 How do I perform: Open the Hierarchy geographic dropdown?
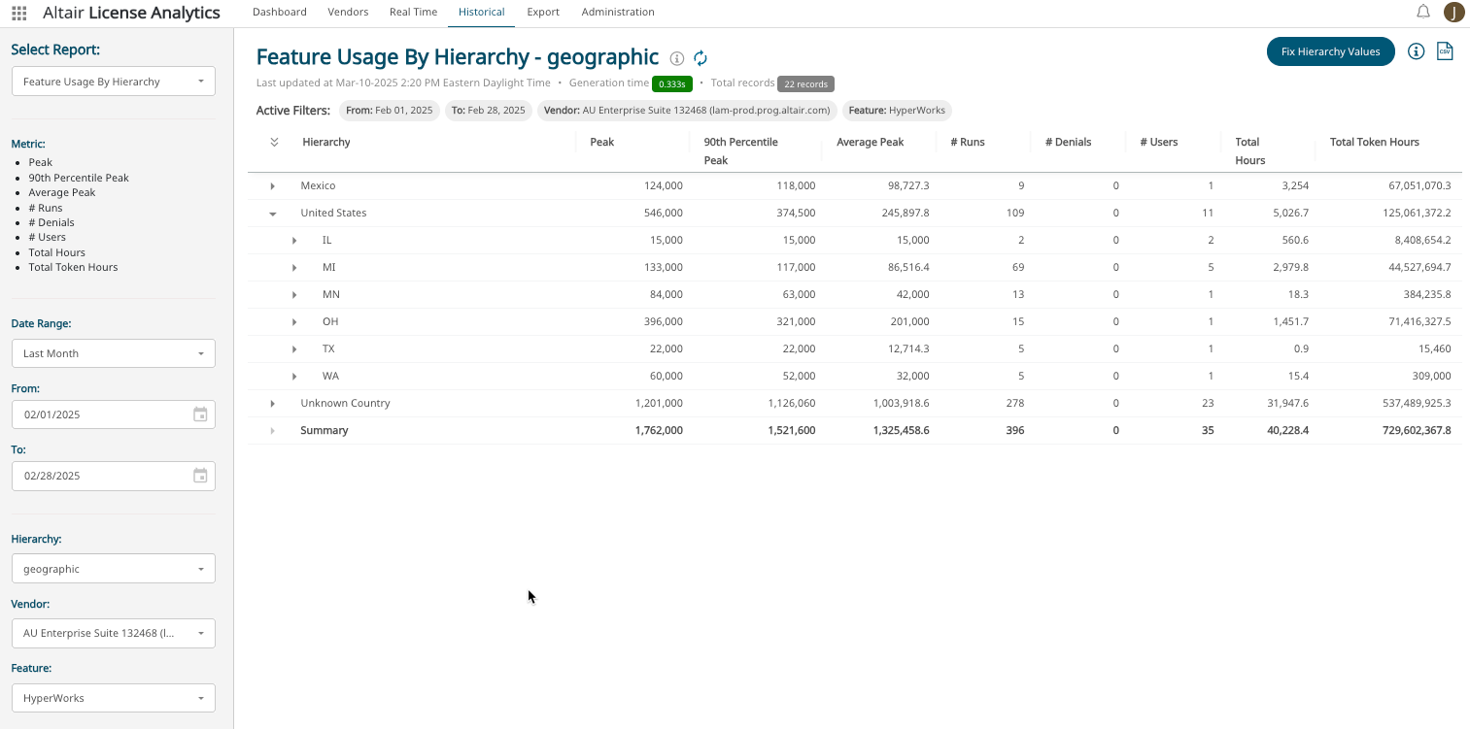(x=113, y=569)
